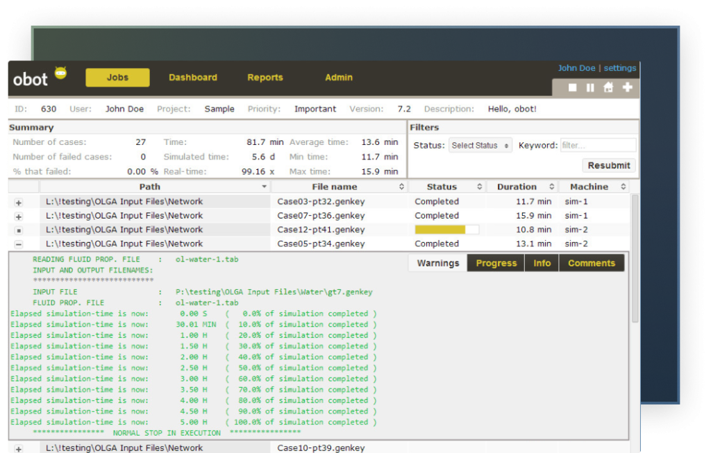Click the obot robot logo

click(x=60, y=73)
